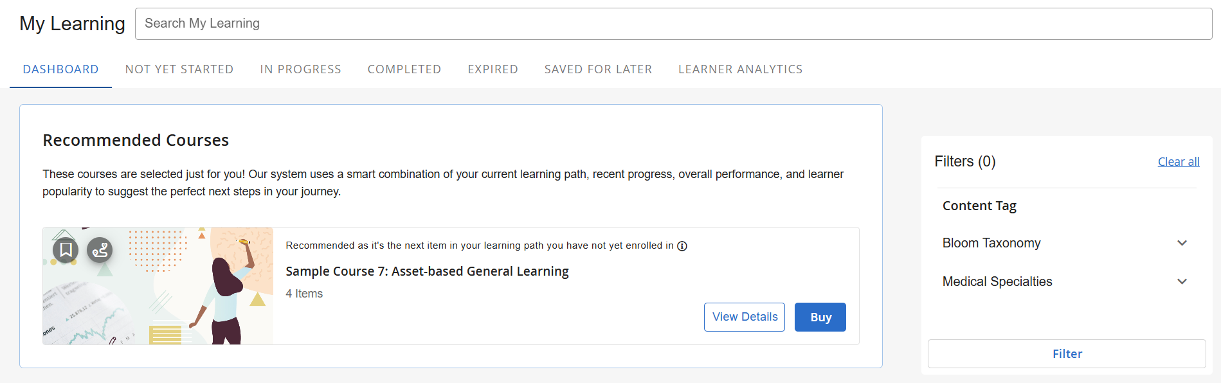Open the Saved for Later tab
The width and height of the screenshot is (1221, 383).
(598, 69)
